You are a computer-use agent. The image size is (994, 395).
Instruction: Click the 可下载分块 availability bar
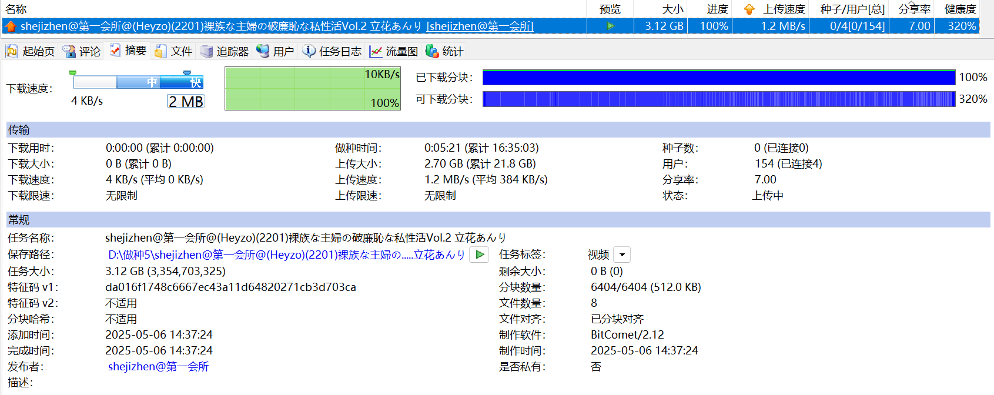point(719,99)
